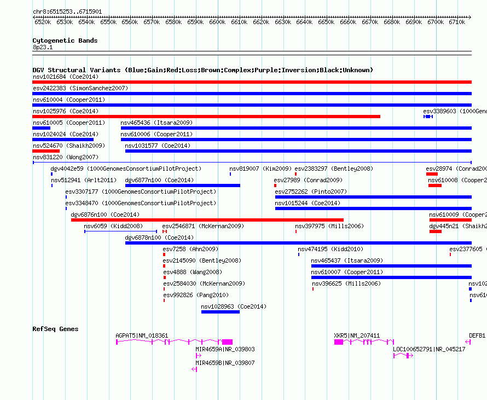Open nsv6059 (Kidd2008) label
The width and height of the screenshot is (487, 400).
point(113,226)
